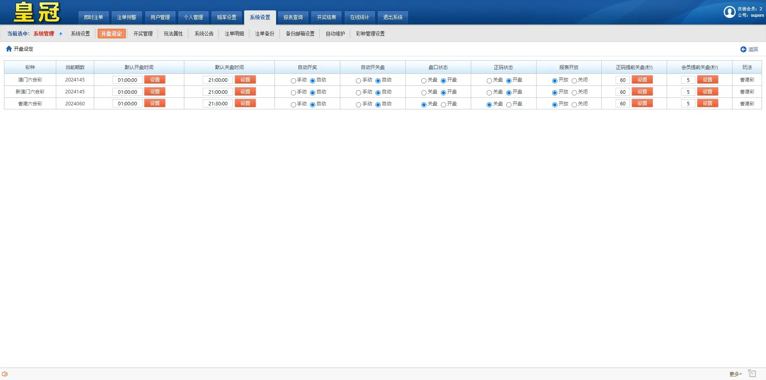Switch to the 赔率设置 tab

pos(227,18)
